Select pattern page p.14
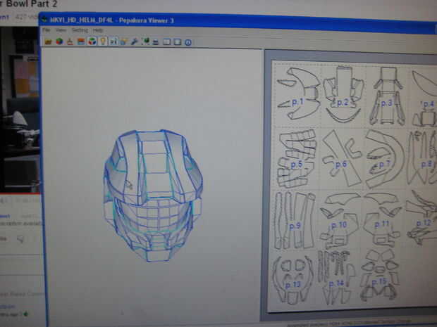Image resolution: width=437 pixels, height=327 pixels. click(x=336, y=278)
